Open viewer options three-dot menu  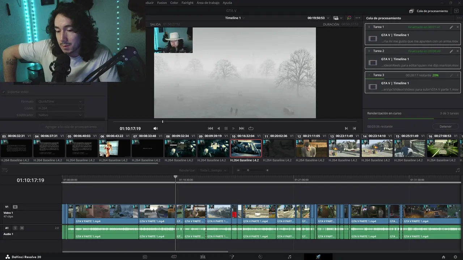coord(358,18)
